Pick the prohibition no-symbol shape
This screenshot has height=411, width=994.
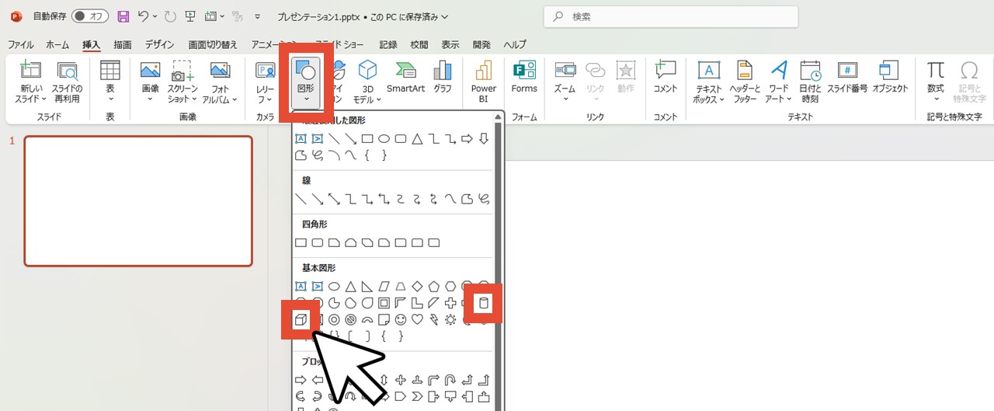(x=350, y=319)
